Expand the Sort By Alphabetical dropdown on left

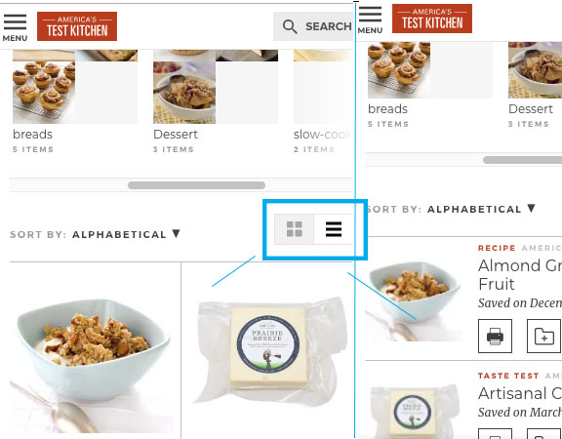tap(95, 234)
